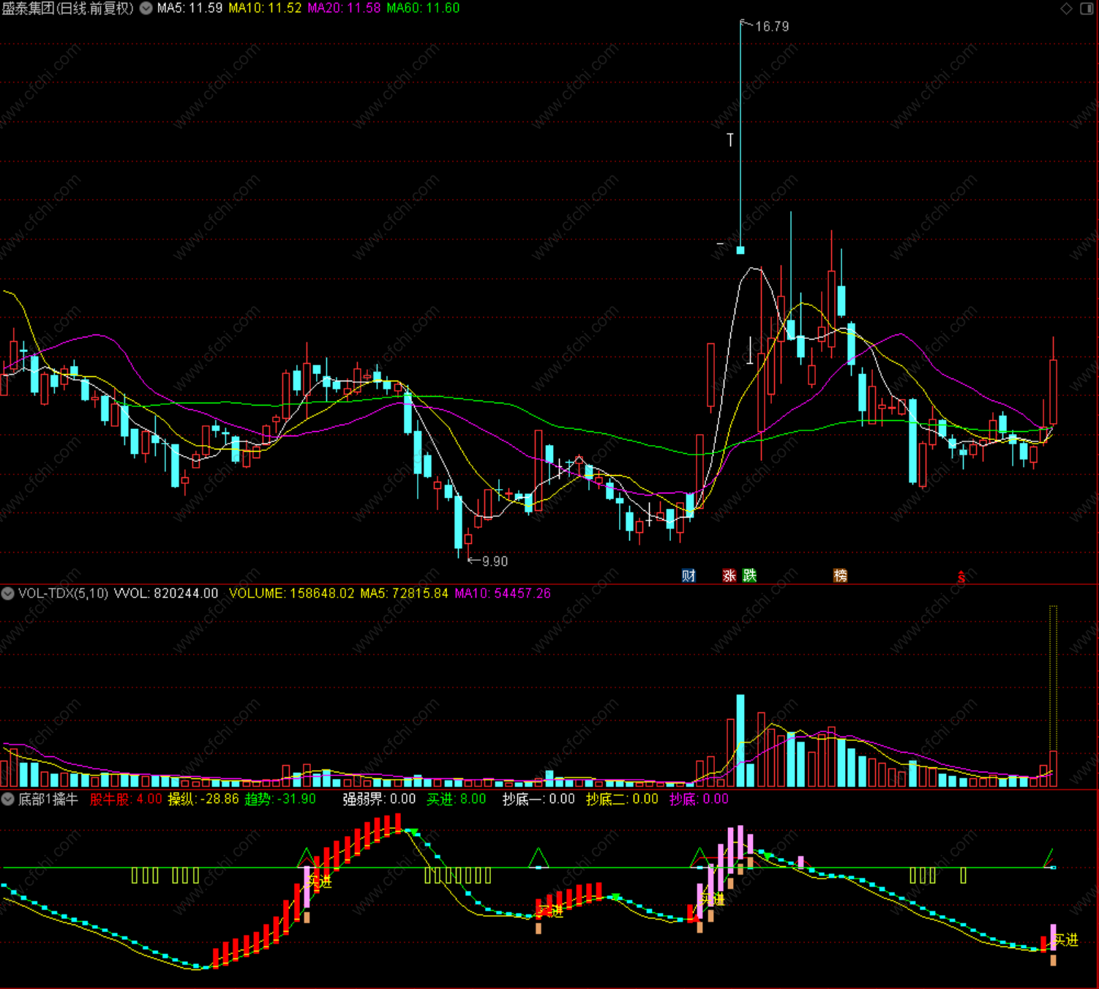Click the 操纵: -28.86 value

click(203, 799)
